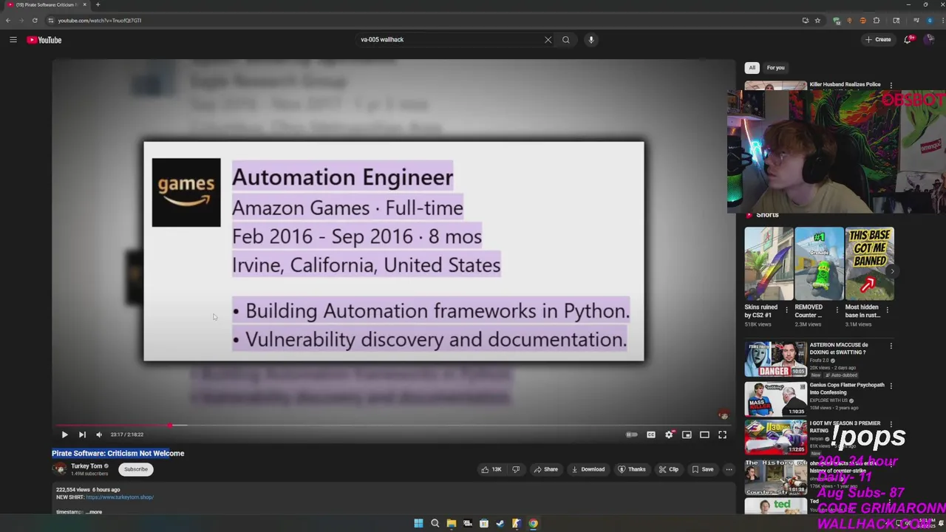The width and height of the screenshot is (946, 532).
Task: Go to YouTube home via logo
Action: (44, 40)
